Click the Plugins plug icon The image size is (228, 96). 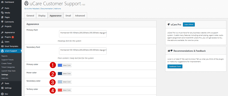click(2, 37)
